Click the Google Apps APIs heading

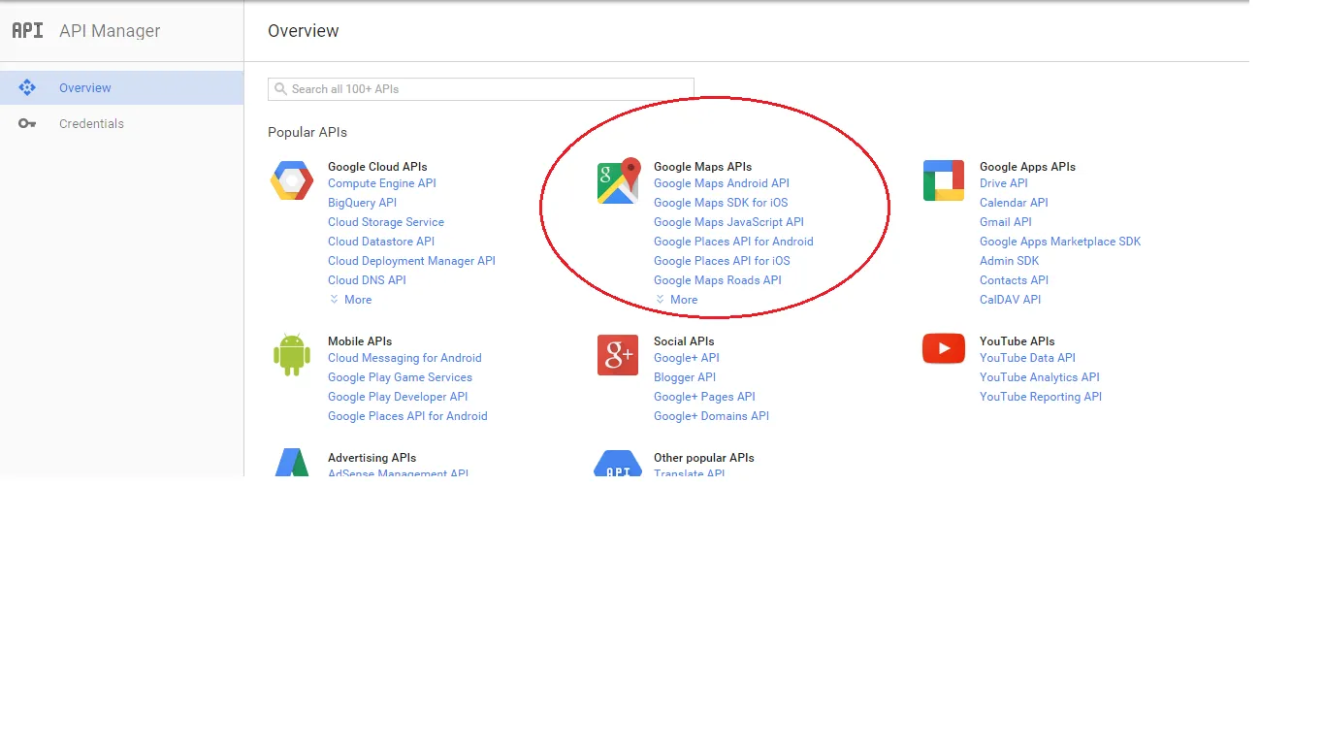coord(1027,167)
